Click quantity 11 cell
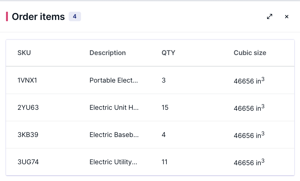300x181 pixels. coord(165,162)
